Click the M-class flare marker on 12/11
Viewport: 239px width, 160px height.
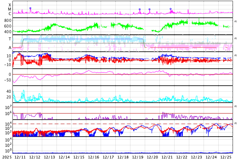click(30, 8)
